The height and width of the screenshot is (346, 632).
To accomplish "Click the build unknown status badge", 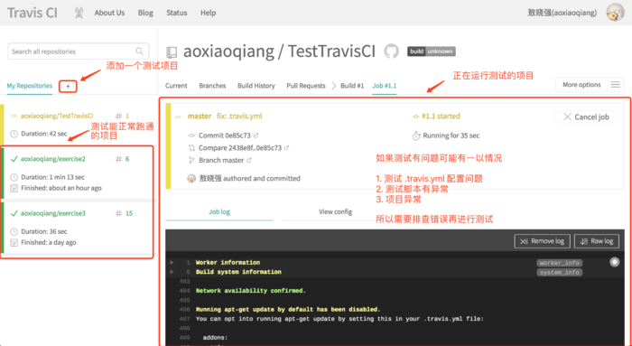I will tap(432, 51).
